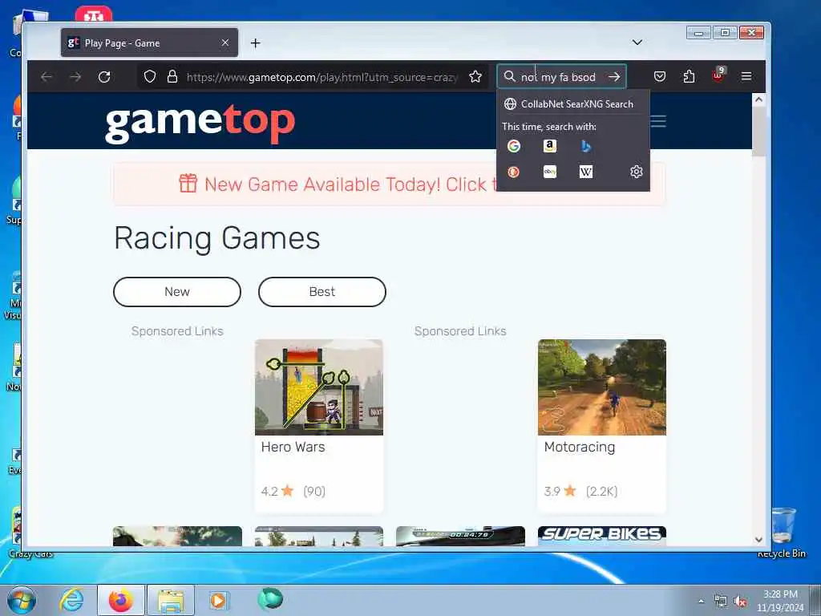Click the Motoracing title text
The height and width of the screenshot is (616, 821).
tap(580, 448)
